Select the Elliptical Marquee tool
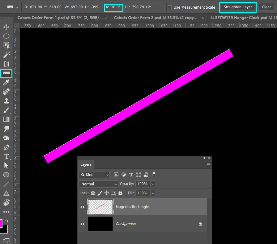This screenshot has width=277, height=244. pyautogui.click(x=6, y=36)
